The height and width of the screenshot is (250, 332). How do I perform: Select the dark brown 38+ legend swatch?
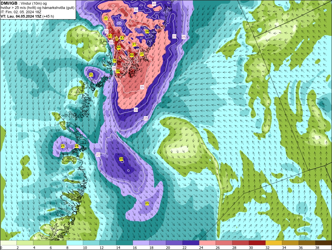point(323,243)
